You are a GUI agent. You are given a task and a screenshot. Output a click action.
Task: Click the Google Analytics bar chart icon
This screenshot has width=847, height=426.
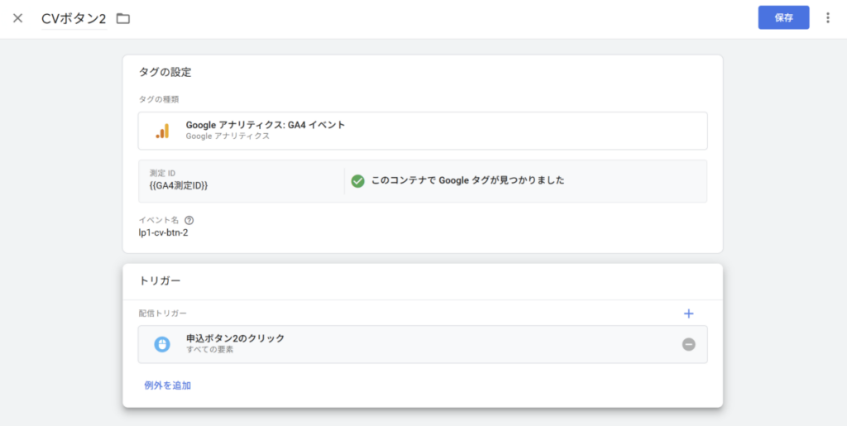pyautogui.click(x=162, y=131)
